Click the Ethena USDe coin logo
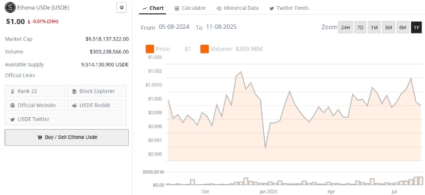This screenshot has width=425, height=195. pos(10,8)
